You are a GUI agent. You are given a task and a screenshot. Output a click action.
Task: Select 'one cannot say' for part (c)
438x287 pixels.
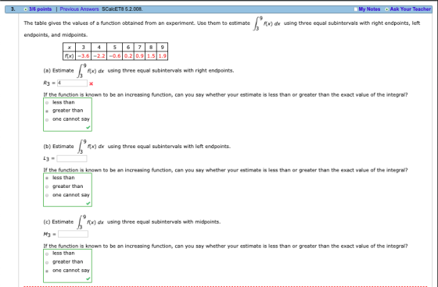tap(47, 271)
